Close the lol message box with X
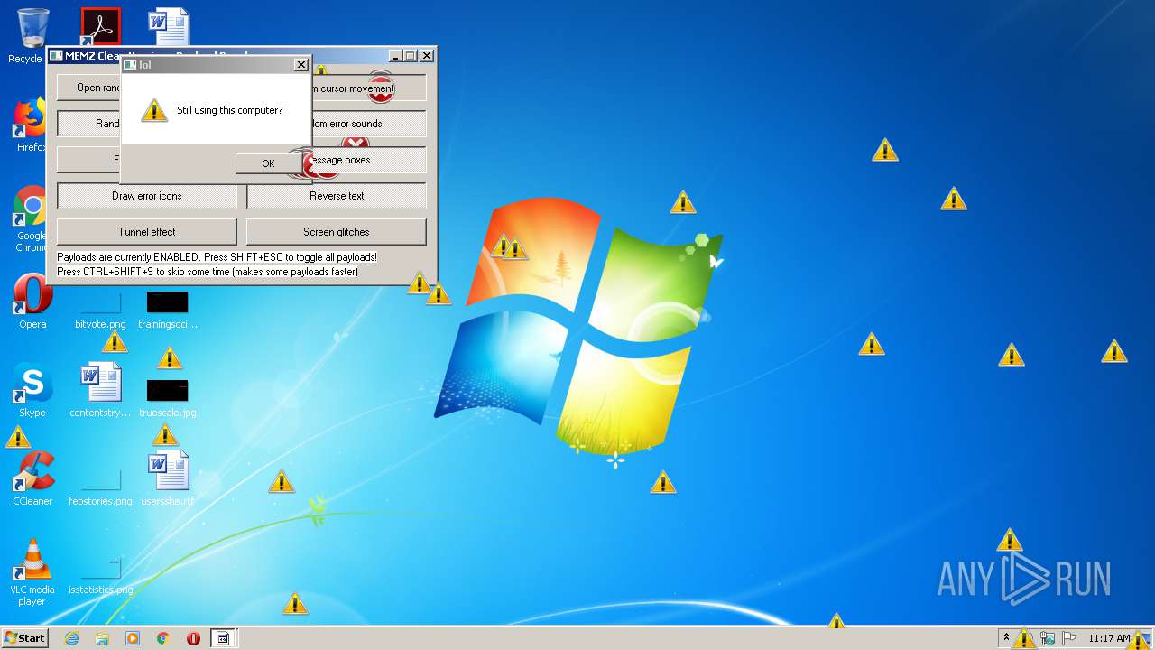The height and width of the screenshot is (650, 1155). pyautogui.click(x=301, y=65)
